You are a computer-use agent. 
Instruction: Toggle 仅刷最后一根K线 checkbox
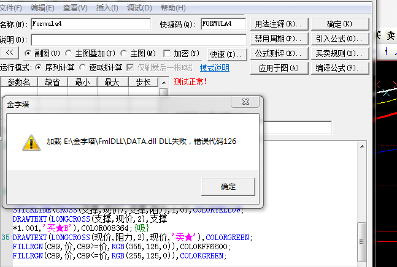pos(130,67)
